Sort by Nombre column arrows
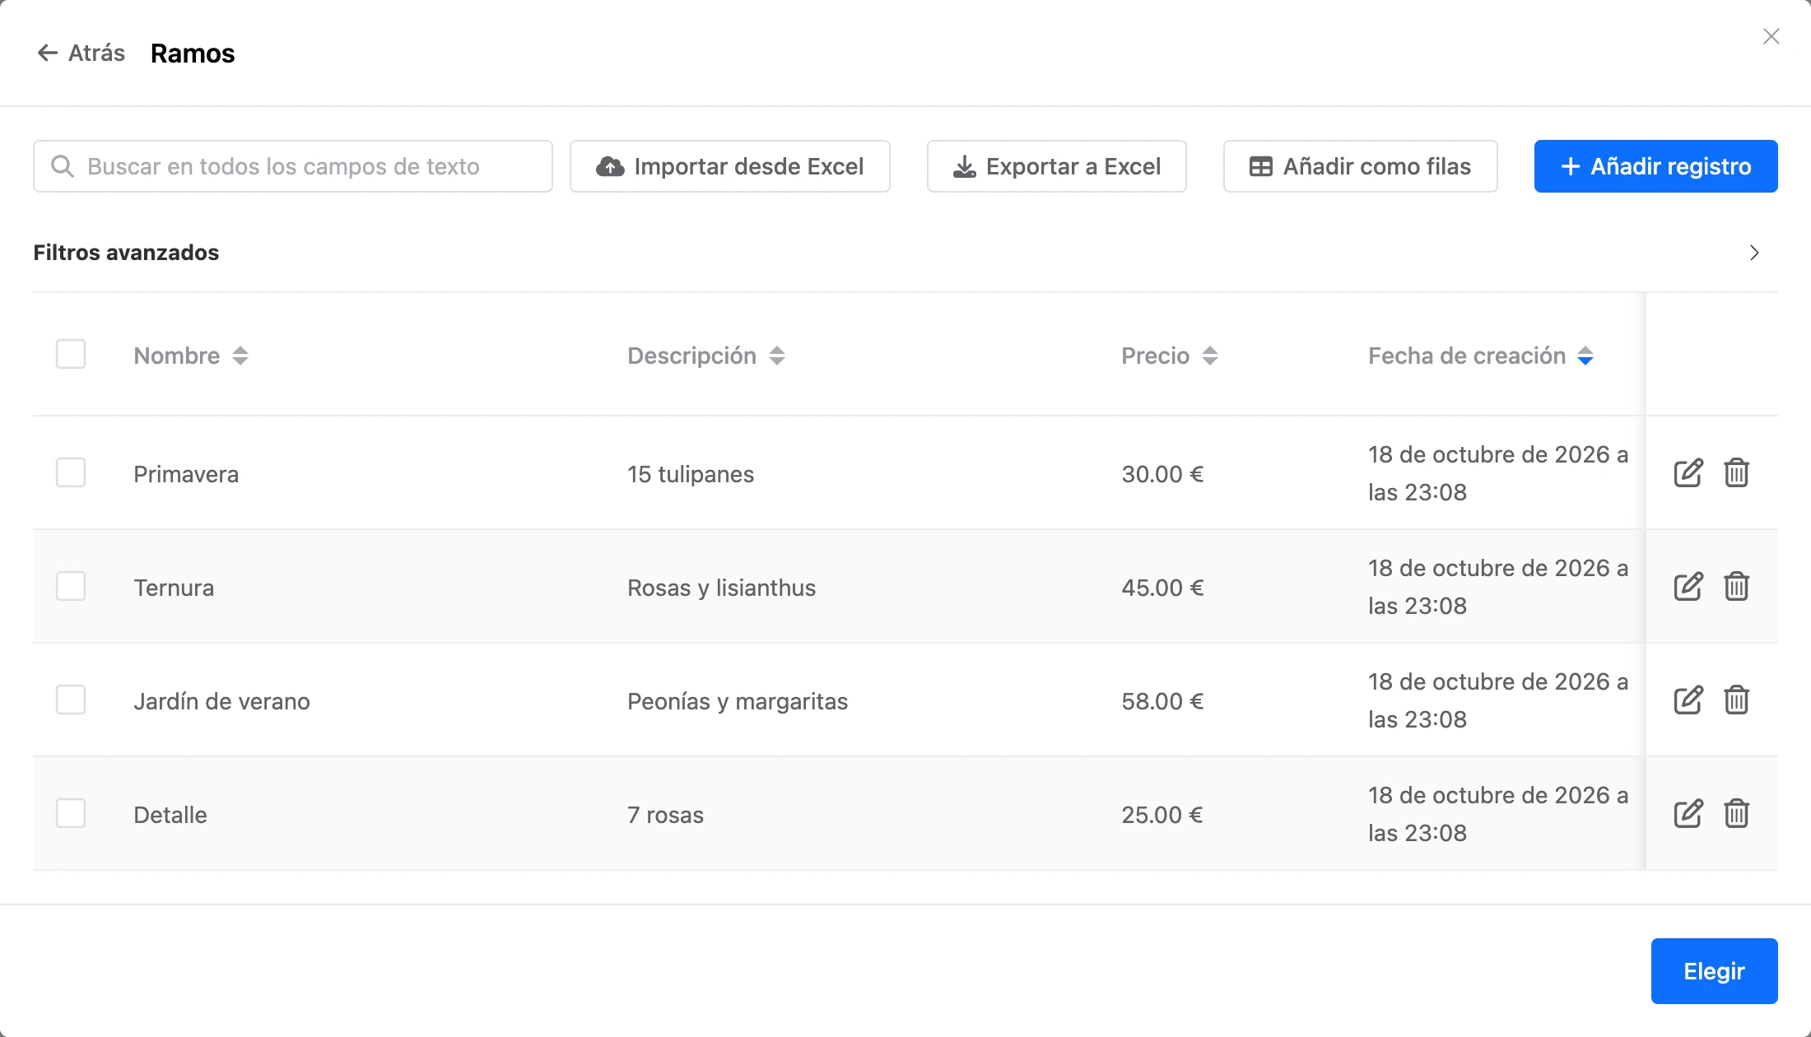The width and height of the screenshot is (1811, 1037). (240, 356)
